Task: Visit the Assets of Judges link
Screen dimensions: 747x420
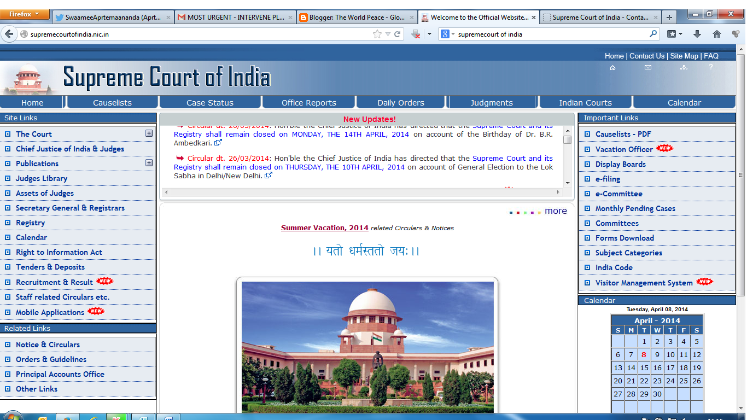Action: pyautogui.click(x=45, y=193)
